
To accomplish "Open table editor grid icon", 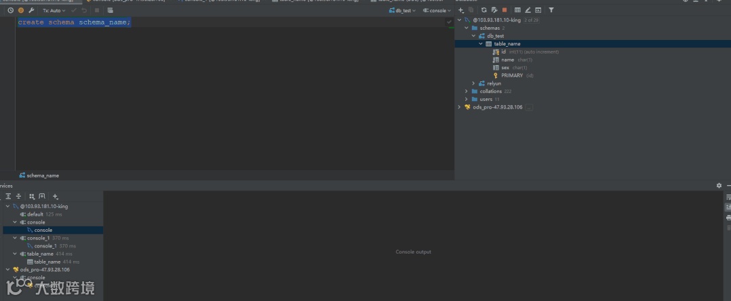I will tap(517, 9).
